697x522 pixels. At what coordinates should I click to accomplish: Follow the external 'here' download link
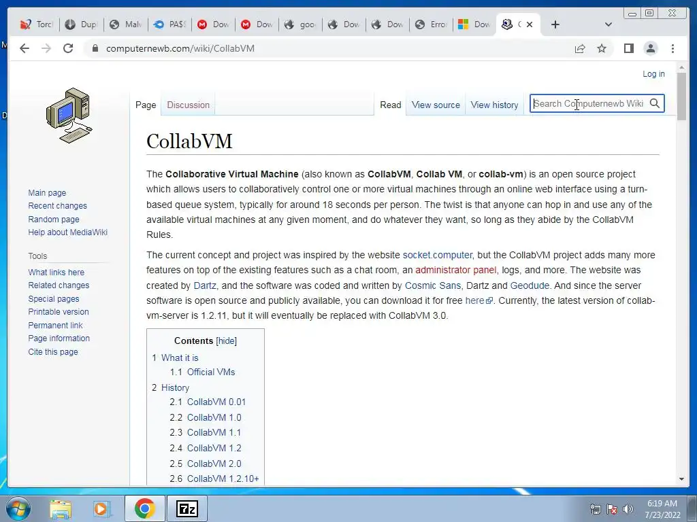pos(479,300)
